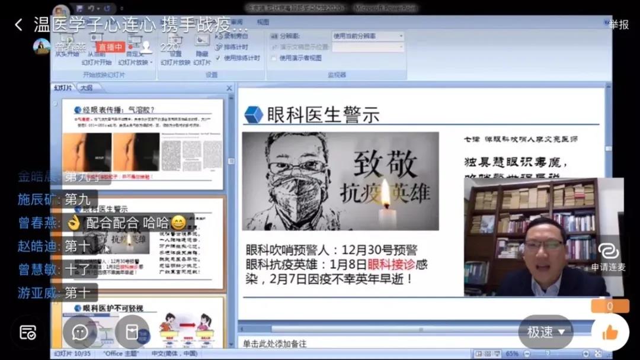The height and width of the screenshot is (360, 640).
Task: Click Hide Slide (隐藏幻灯片) icon
Action: [201, 41]
